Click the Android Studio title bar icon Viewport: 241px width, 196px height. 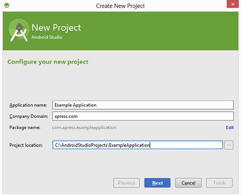7,6
